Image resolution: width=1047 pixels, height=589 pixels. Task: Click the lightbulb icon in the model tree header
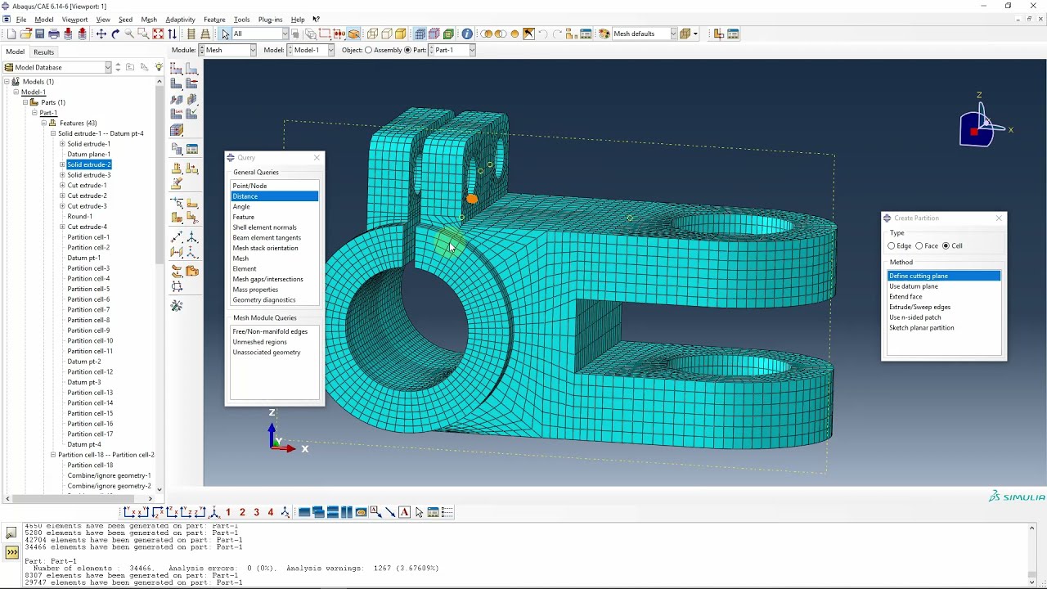(x=159, y=67)
